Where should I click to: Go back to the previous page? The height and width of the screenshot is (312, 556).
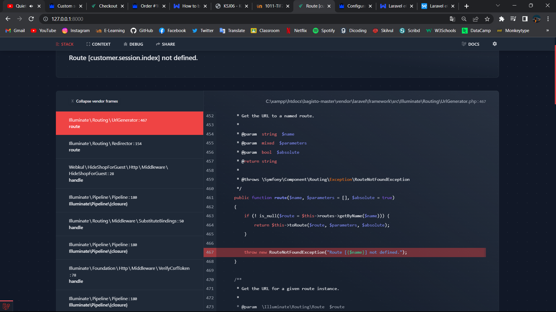[x=8, y=19]
